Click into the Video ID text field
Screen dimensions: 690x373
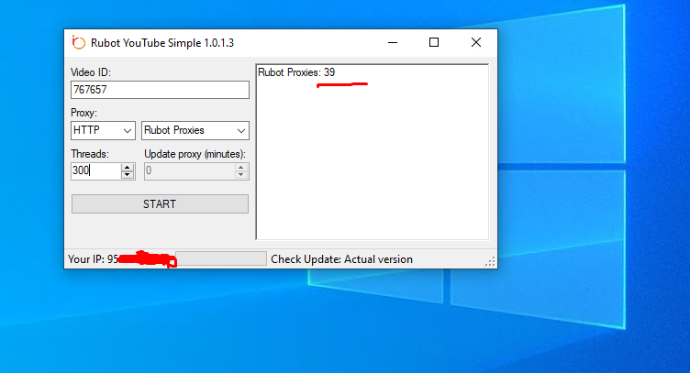point(160,90)
